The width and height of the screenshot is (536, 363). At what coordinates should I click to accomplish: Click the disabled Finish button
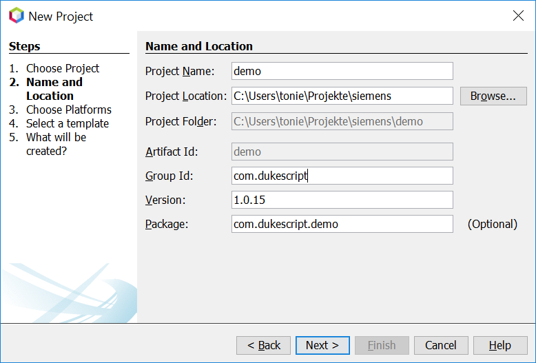pos(381,345)
